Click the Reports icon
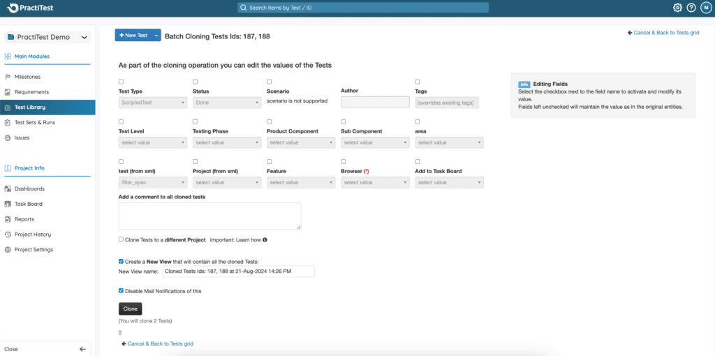Image resolution: width=715 pixels, height=356 pixels. click(8, 219)
